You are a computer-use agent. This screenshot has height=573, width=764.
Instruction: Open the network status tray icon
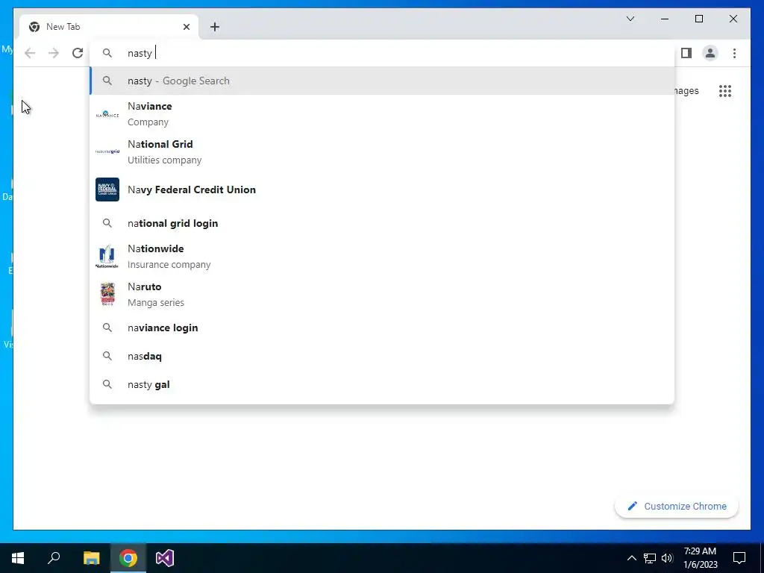(650, 558)
